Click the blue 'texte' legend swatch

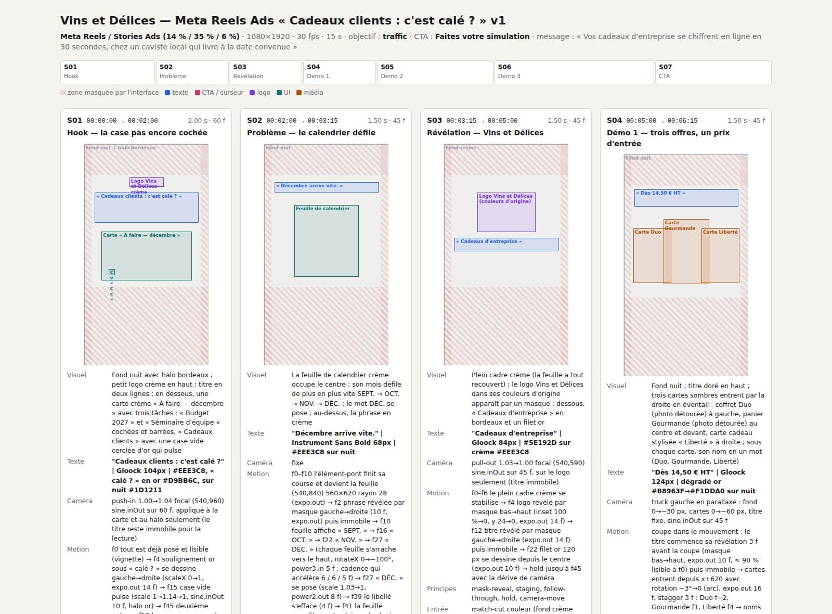(x=167, y=93)
